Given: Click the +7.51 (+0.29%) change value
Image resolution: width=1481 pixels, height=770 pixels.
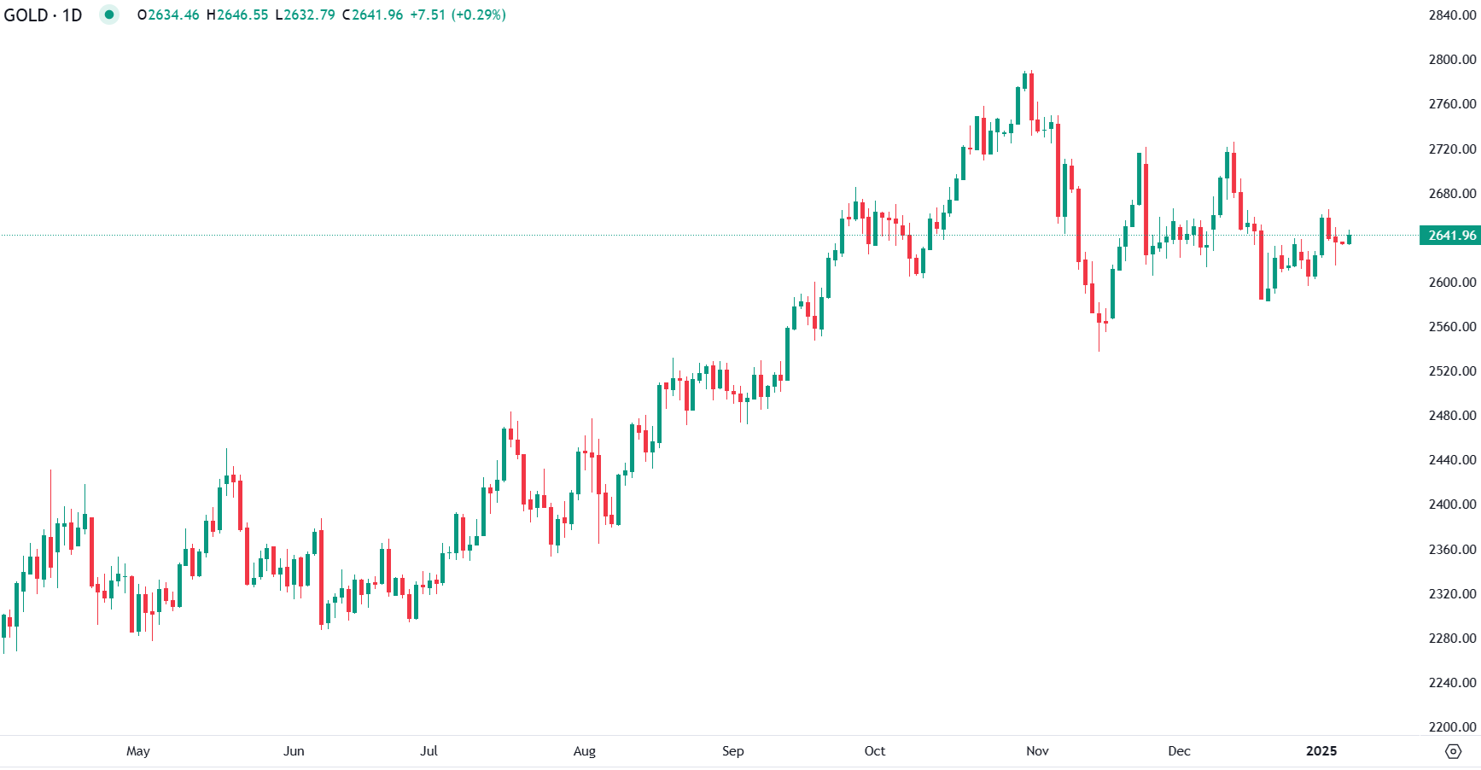Looking at the screenshot, I should click(x=458, y=15).
